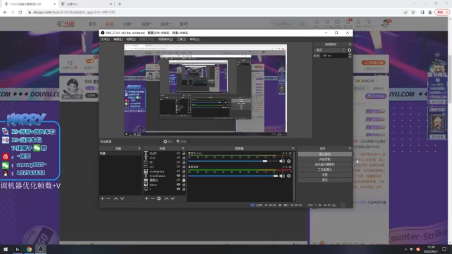
Task: Pop out the Scenes dock icon
Action: [139, 148]
